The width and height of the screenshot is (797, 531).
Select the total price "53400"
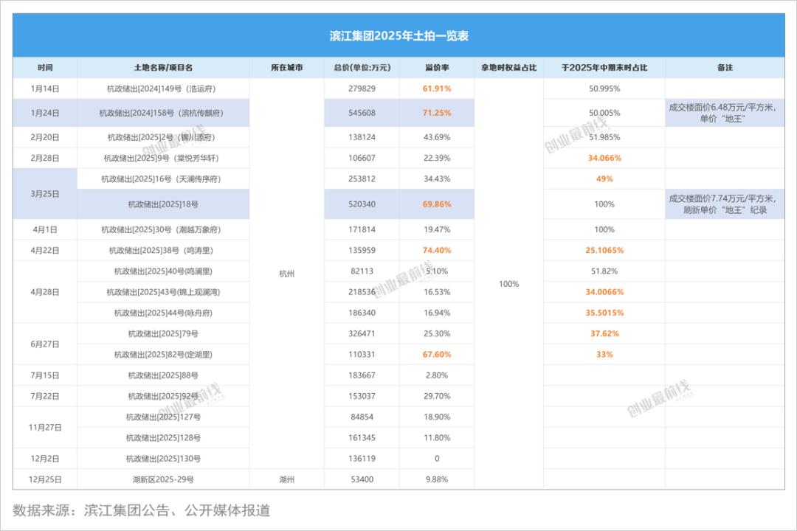(x=362, y=479)
